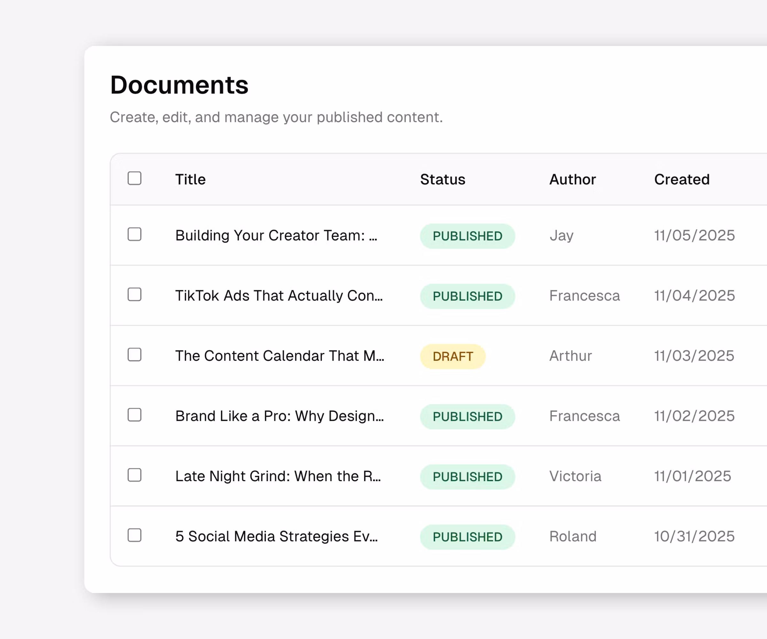Click the DRAFT status badge
Viewport: 767px width, 639px height.
click(453, 356)
